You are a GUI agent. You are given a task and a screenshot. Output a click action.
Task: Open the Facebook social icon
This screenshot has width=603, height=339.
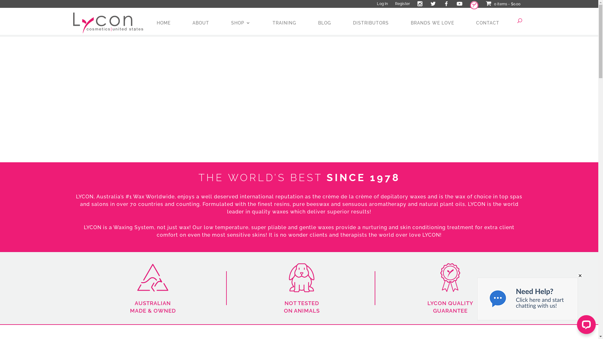pos(446,4)
